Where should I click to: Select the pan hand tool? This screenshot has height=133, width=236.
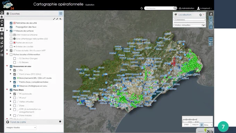[211, 14]
